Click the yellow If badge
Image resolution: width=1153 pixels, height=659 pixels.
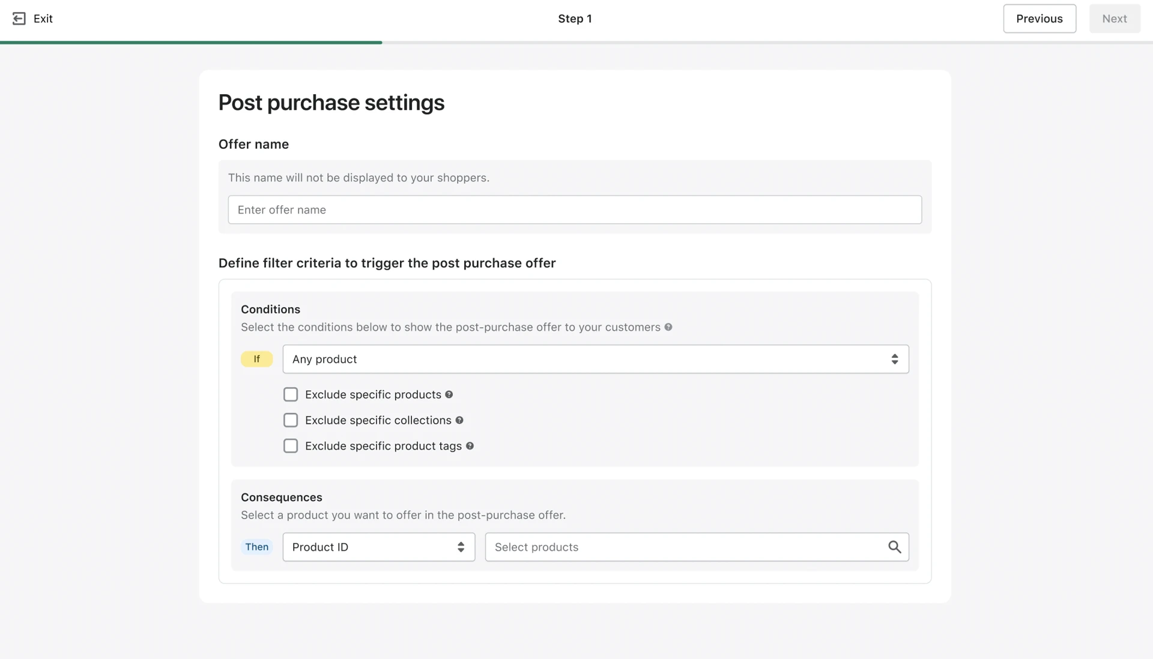[x=257, y=359]
